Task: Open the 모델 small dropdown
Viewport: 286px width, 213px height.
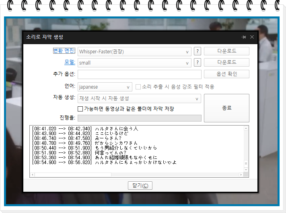Action: coord(134,63)
